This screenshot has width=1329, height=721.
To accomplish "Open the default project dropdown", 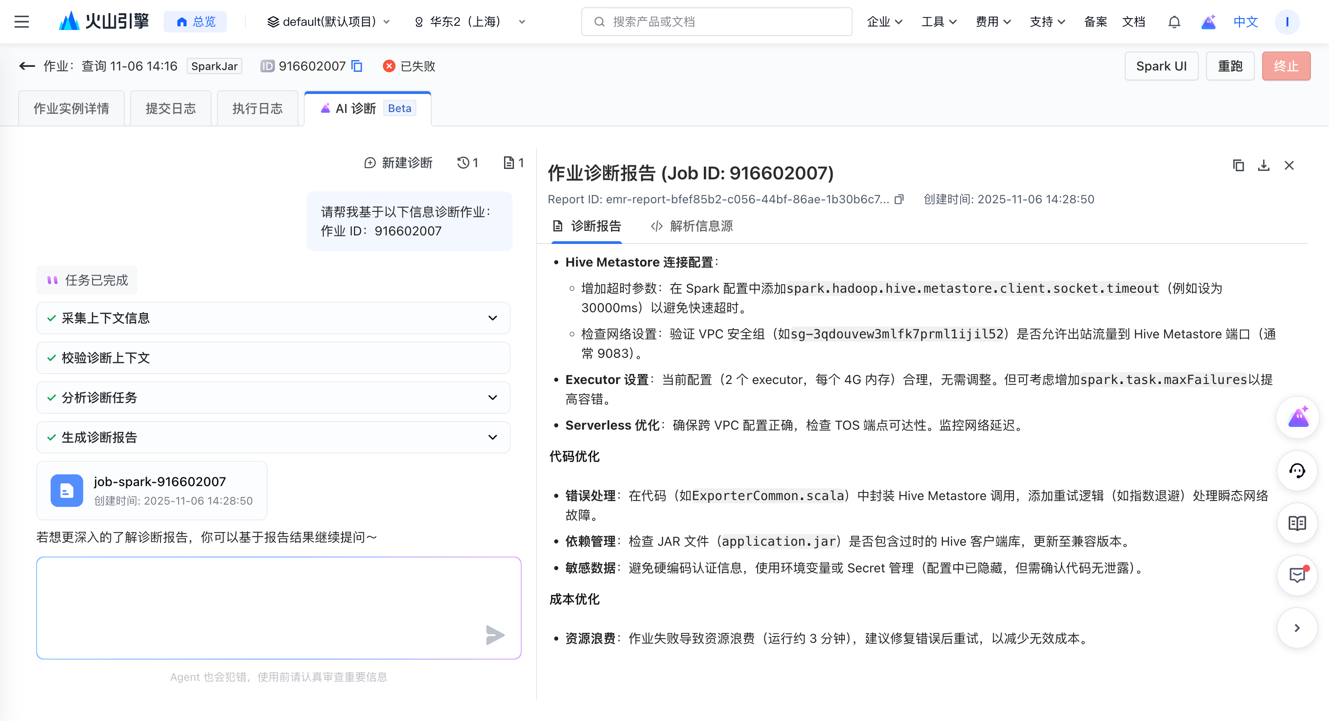I will 329,22.
